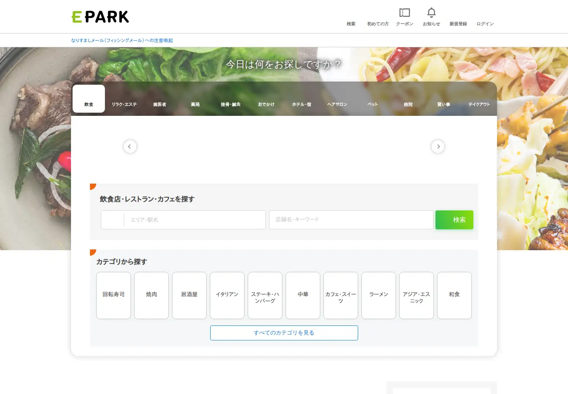Open the 薬局 tab
Image resolution: width=568 pixels, height=394 pixels.
[x=195, y=99]
